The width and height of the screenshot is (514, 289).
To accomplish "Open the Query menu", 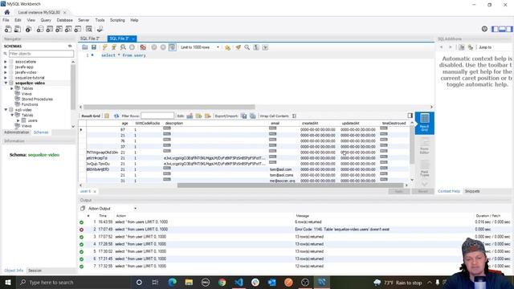I will click(46, 20).
